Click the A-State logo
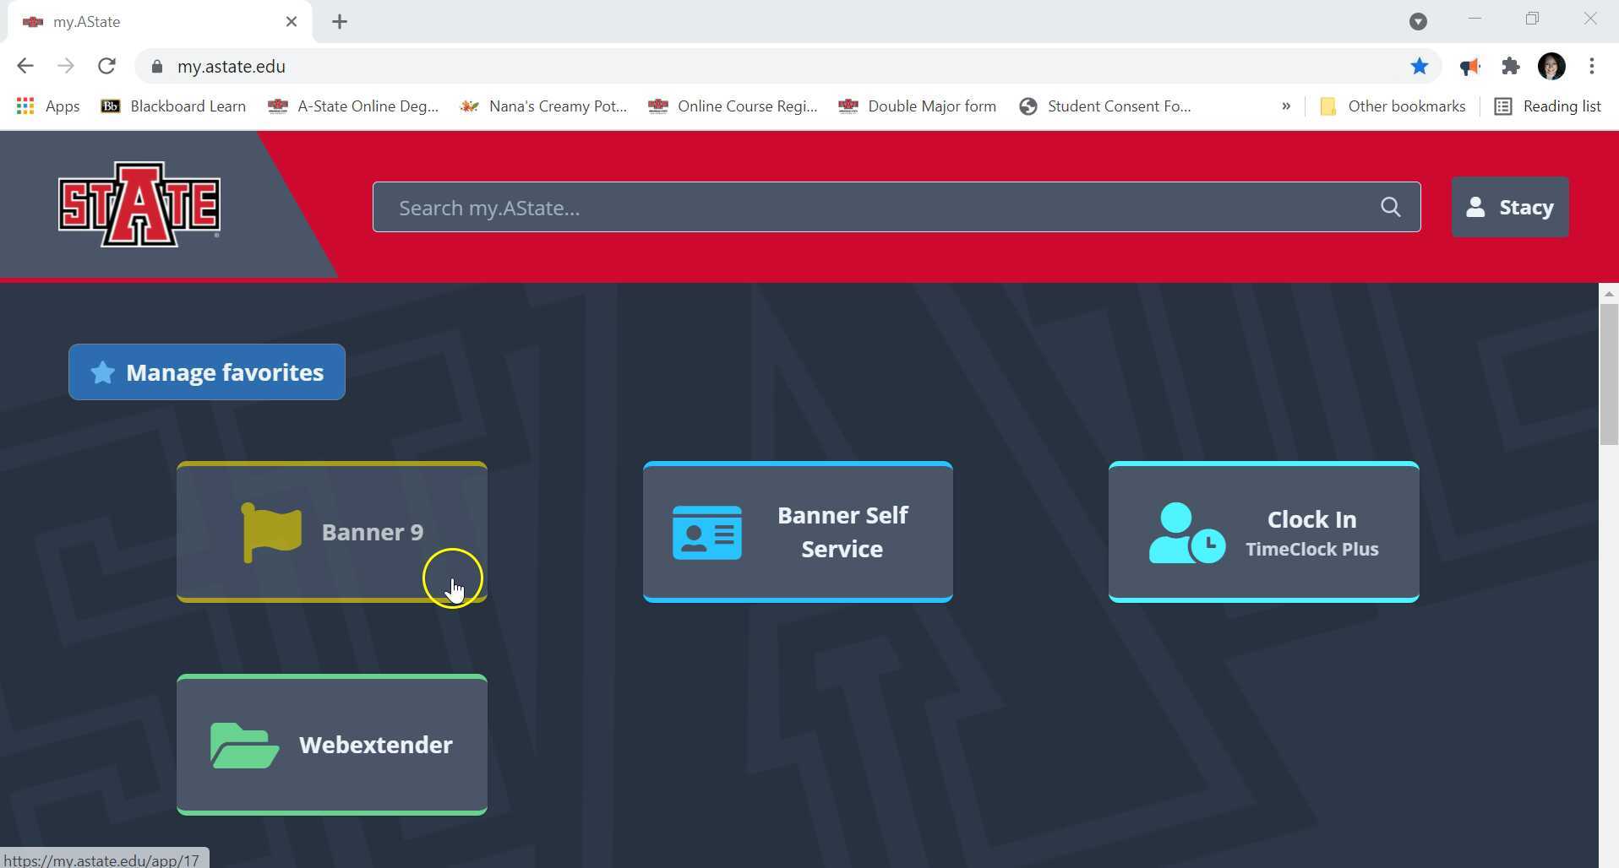The width and height of the screenshot is (1619, 868). [139, 204]
